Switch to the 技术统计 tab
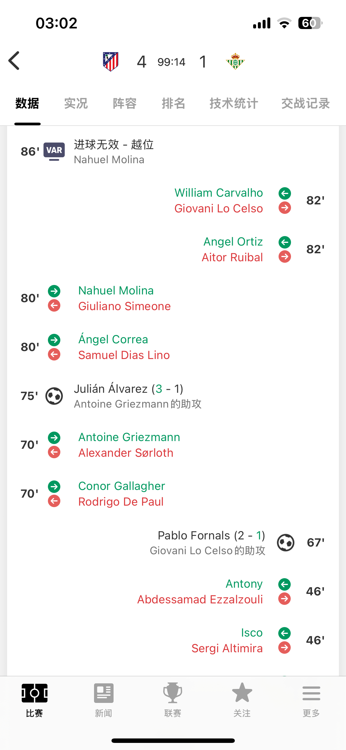 (x=234, y=103)
